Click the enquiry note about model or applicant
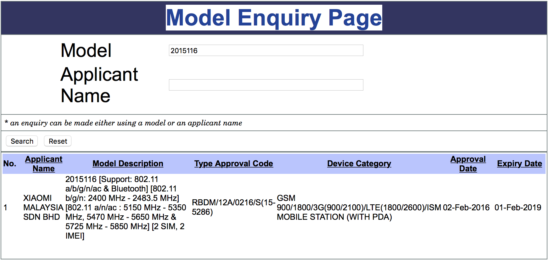Image resolution: width=549 pixels, height=260 pixels. (x=123, y=123)
